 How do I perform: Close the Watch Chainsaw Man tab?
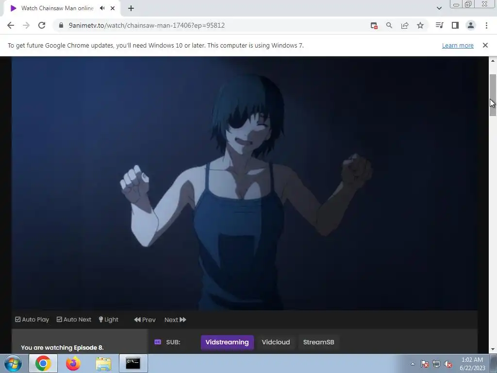coord(113,8)
